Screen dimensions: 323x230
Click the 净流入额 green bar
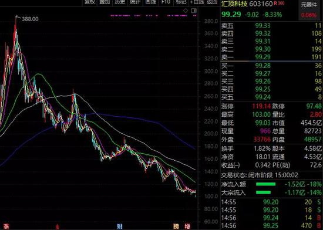pos(265,184)
